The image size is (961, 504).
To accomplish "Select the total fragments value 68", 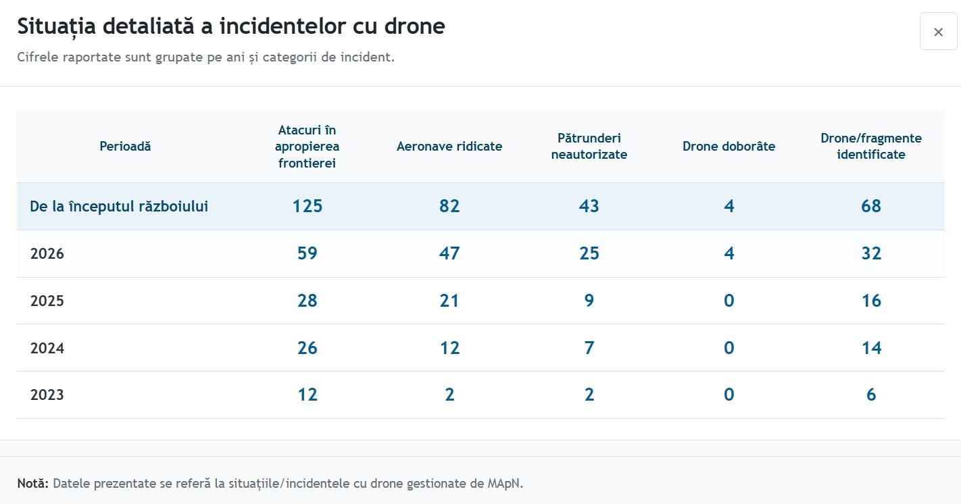I will (x=871, y=206).
